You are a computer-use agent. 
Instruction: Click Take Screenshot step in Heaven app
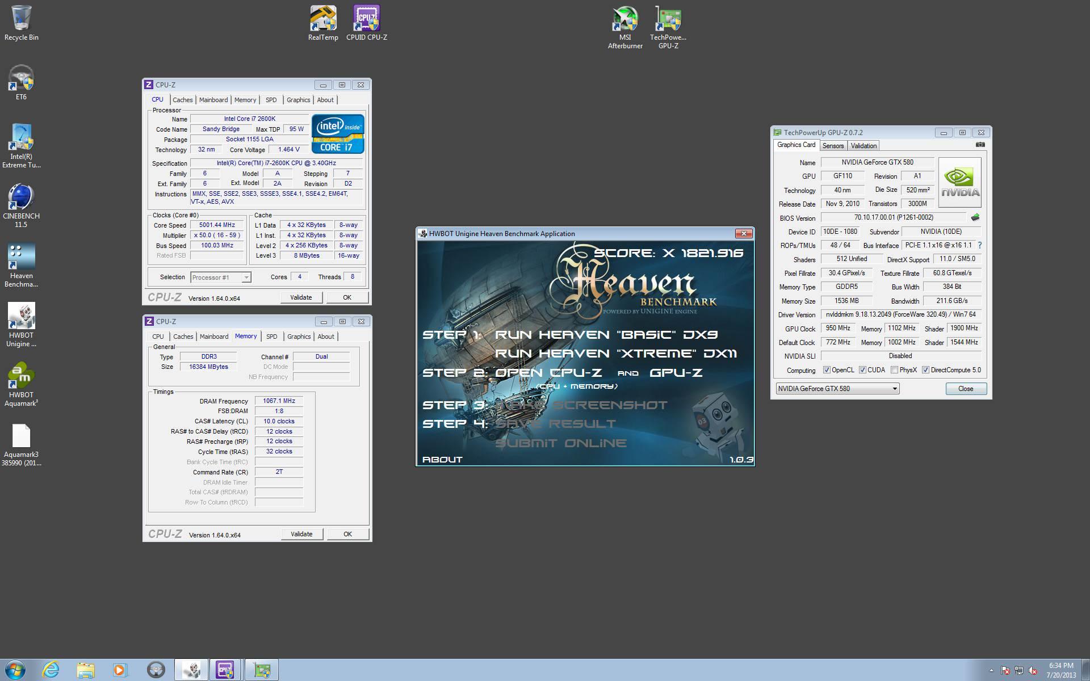click(582, 405)
